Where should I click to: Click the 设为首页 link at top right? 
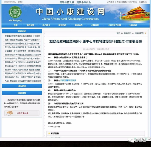(x=110, y=2)
